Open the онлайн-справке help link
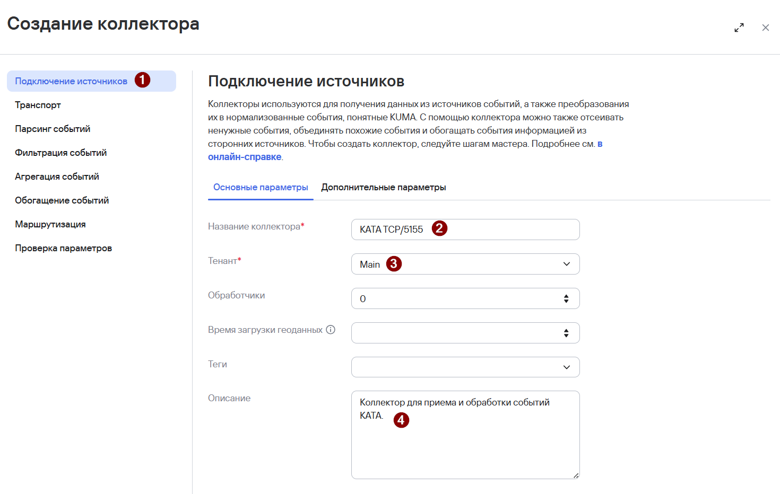Image resolution: width=780 pixels, height=494 pixels. point(244,157)
